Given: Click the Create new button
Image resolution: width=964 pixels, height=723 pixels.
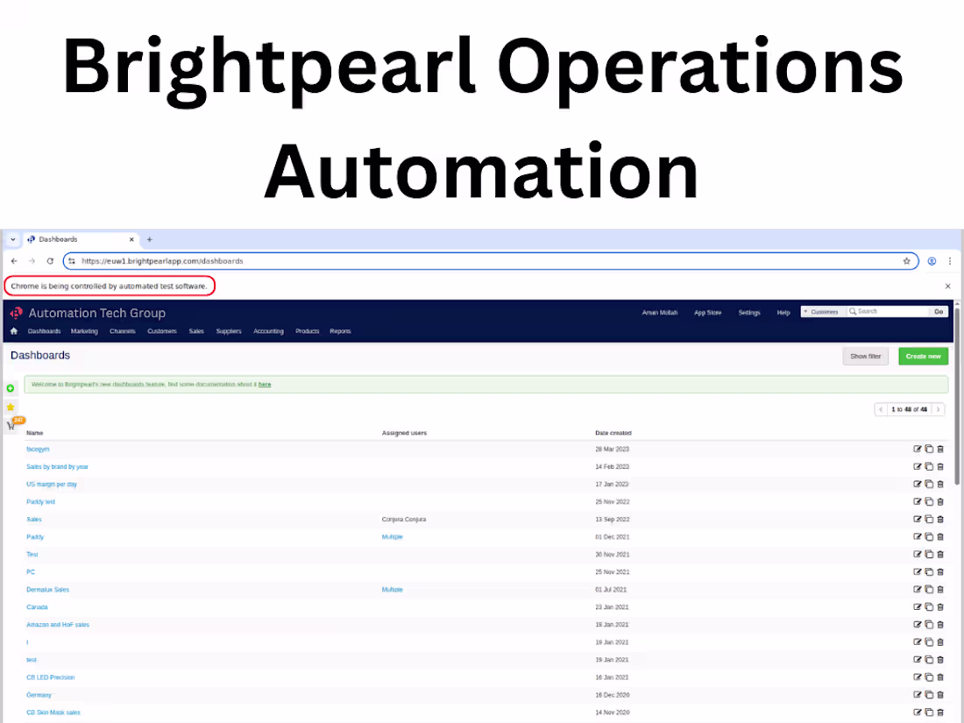Looking at the screenshot, I should tap(923, 356).
